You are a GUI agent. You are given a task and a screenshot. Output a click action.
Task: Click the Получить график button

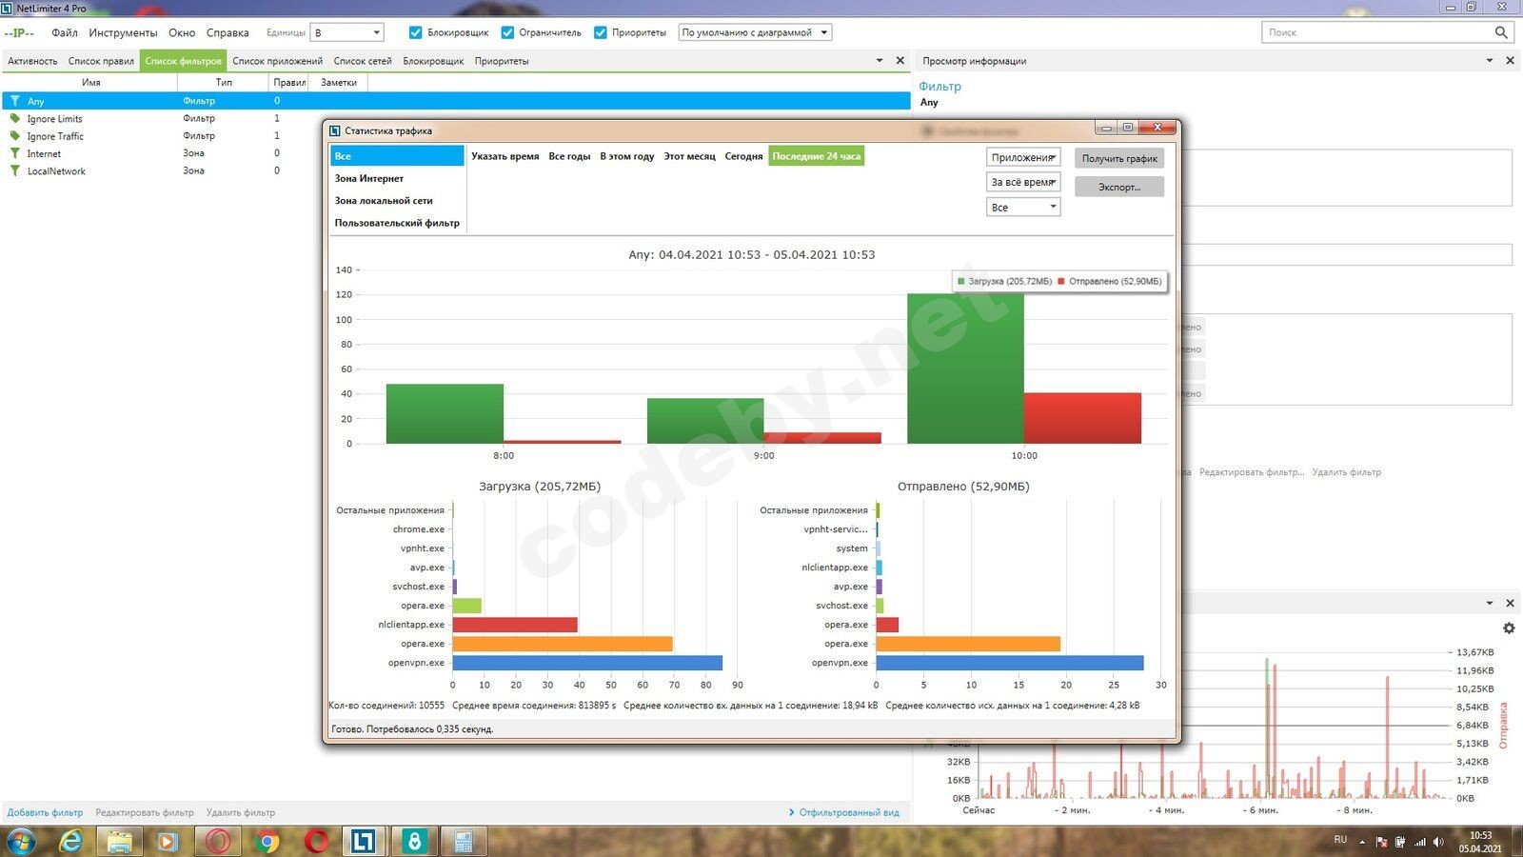(1119, 158)
